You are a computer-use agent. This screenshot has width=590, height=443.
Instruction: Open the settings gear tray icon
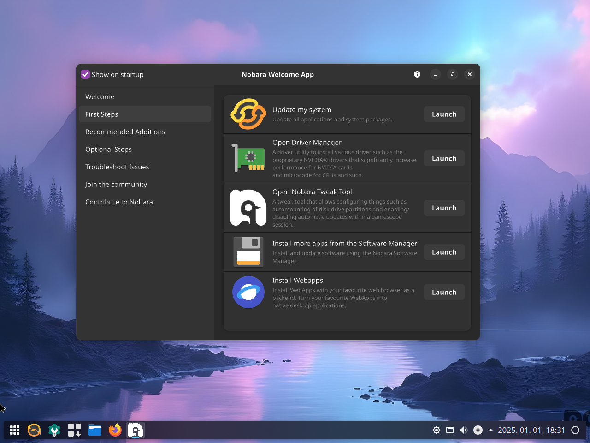click(437, 430)
